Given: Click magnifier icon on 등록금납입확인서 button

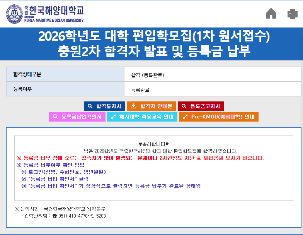Looking at the screenshot, I should click(55, 117).
